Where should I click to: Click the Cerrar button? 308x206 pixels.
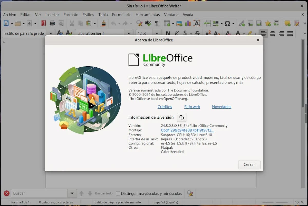pyautogui.click(x=249, y=164)
